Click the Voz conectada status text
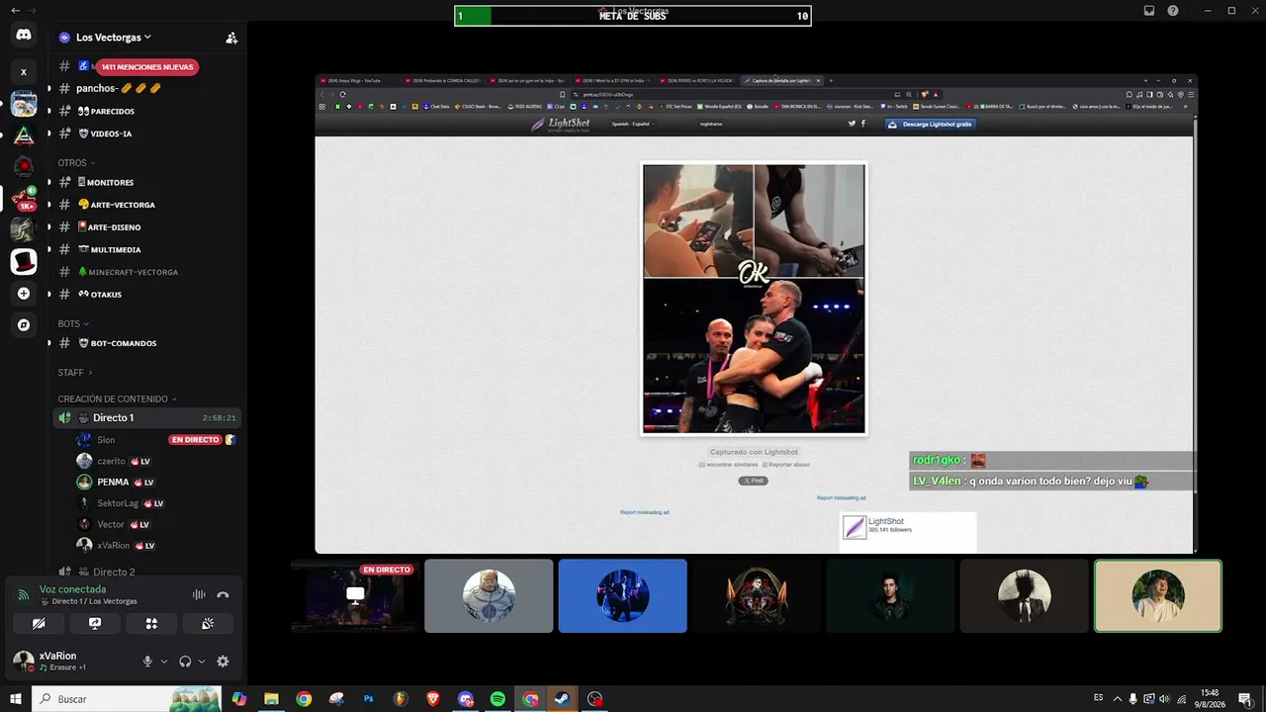1266x712 pixels. point(72,589)
